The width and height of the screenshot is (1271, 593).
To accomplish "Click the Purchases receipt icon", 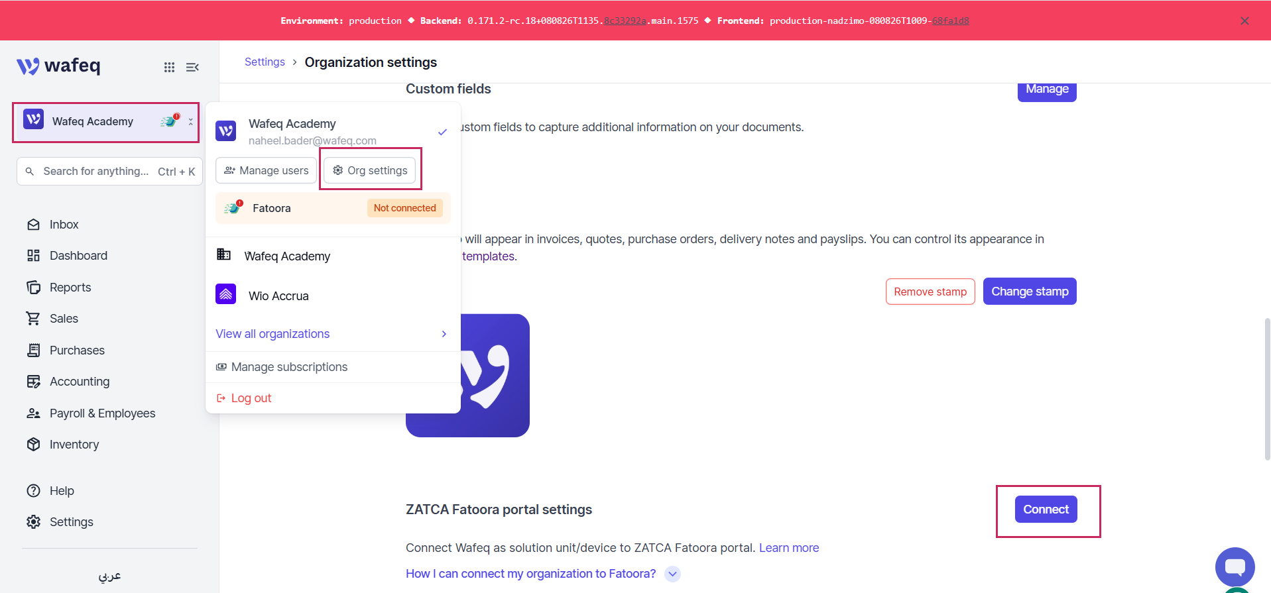I will pyautogui.click(x=33, y=350).
